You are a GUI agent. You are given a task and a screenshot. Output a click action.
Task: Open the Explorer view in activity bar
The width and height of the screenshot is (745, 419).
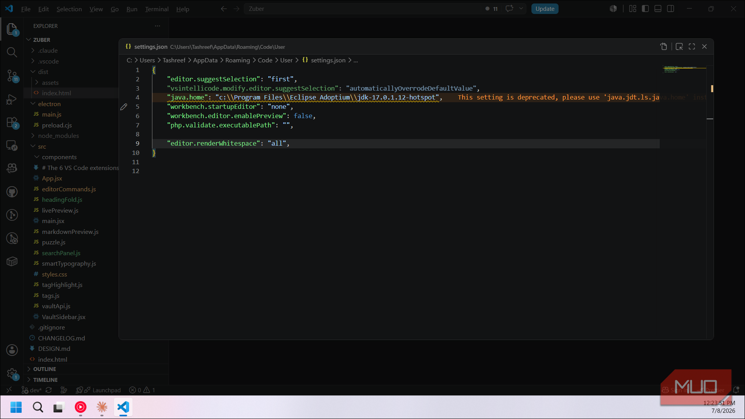(12, 29)
